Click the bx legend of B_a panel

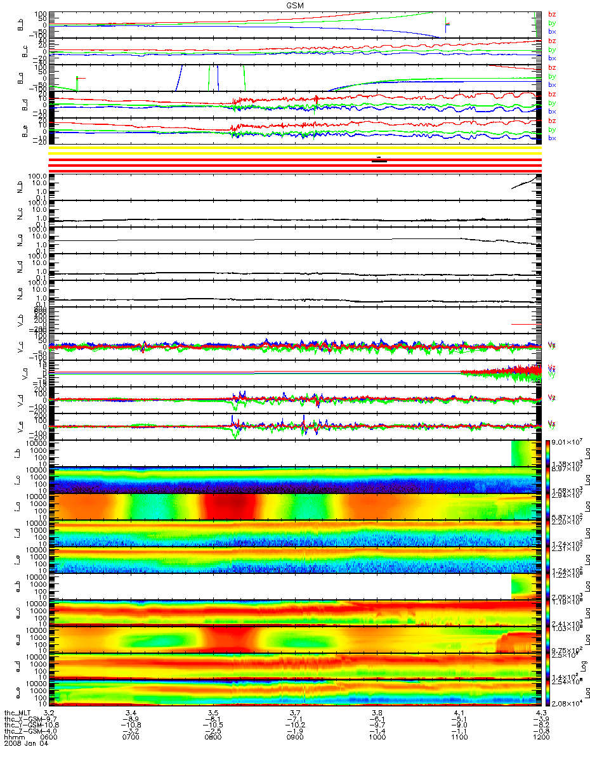(552, 84)
